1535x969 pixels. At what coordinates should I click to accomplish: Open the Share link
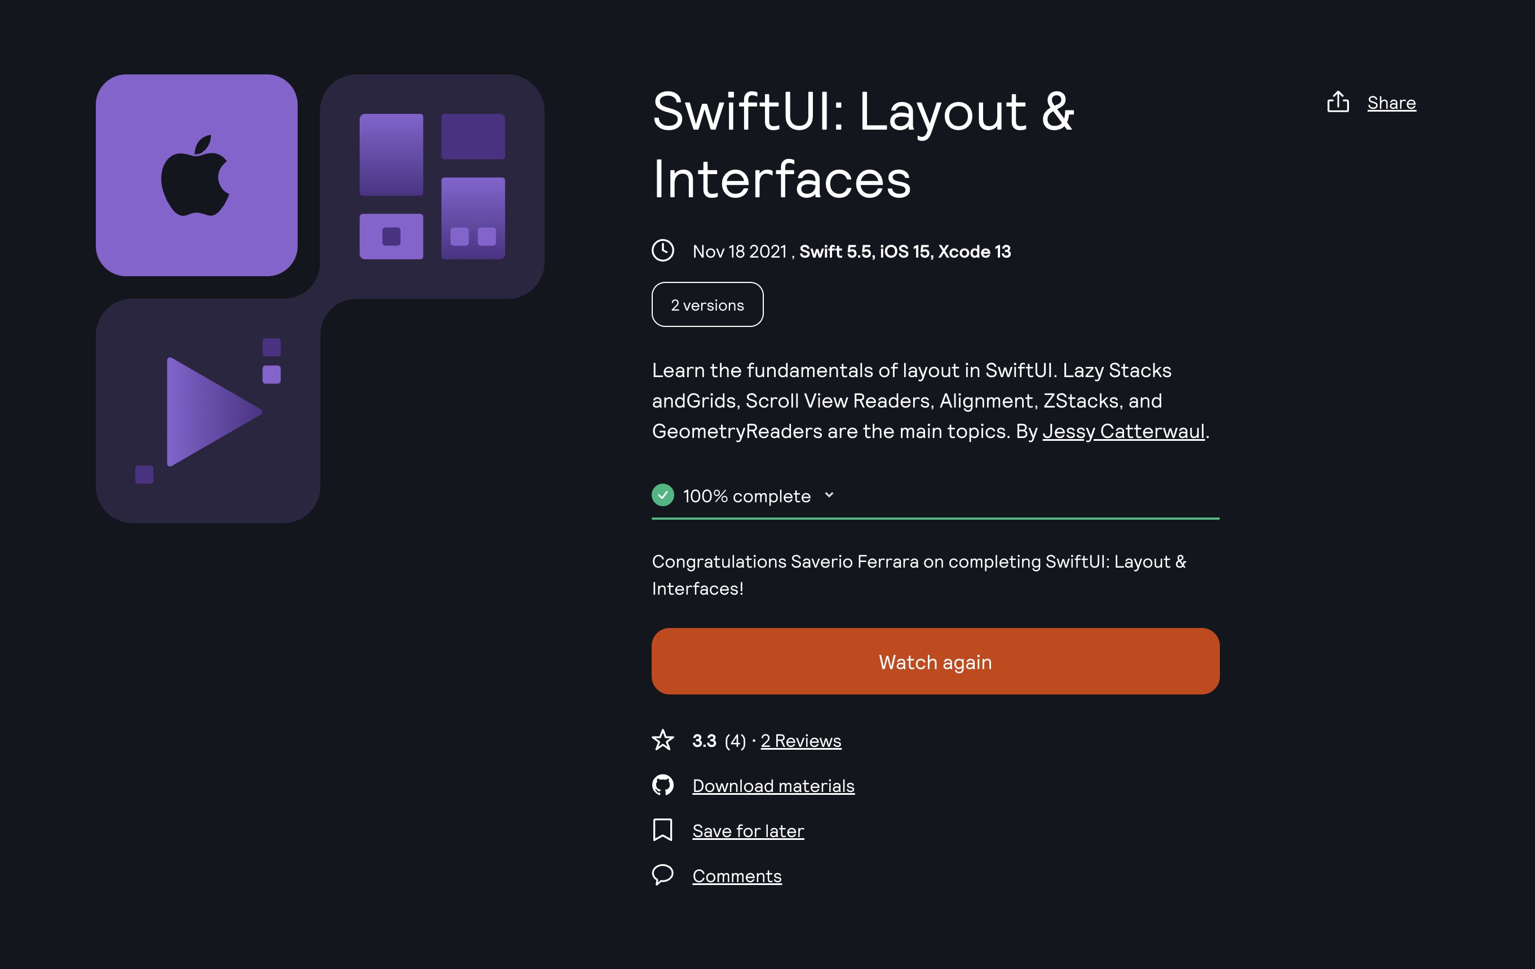1392,103
